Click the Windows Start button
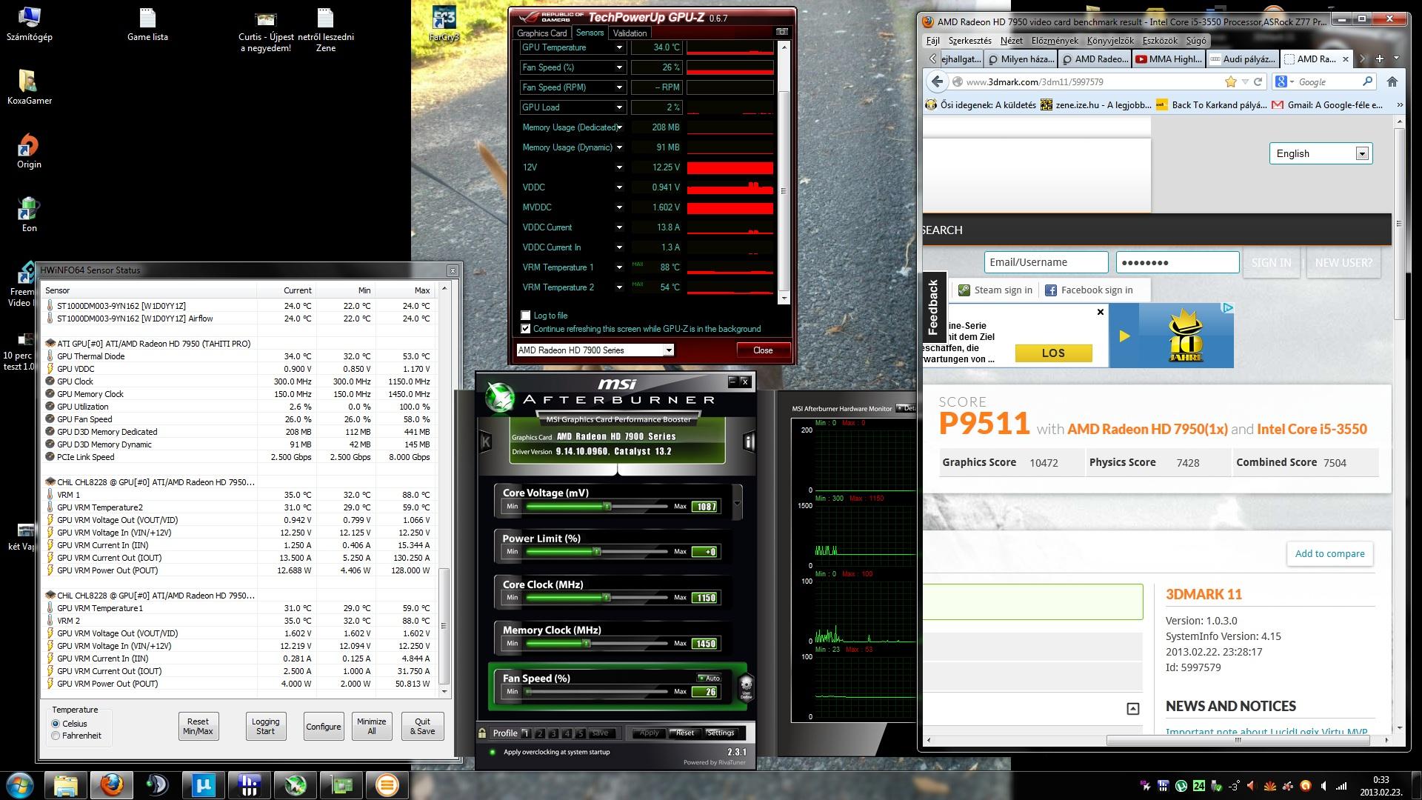The height and width of the screenshot is (800, 1422). click(19, 784)
